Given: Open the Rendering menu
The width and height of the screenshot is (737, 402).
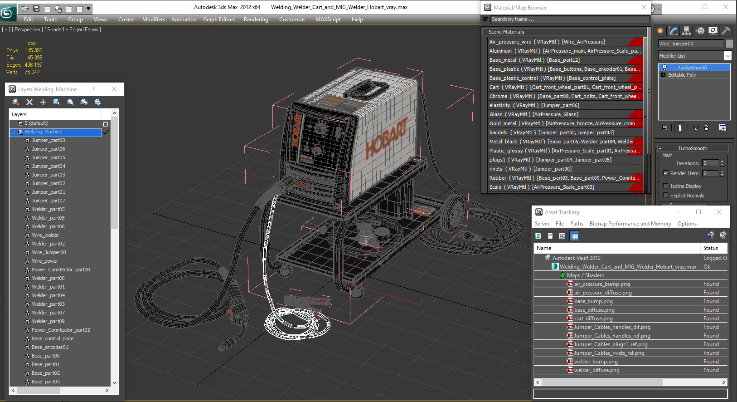Looking at the screenshot, I should coord(256,20).
